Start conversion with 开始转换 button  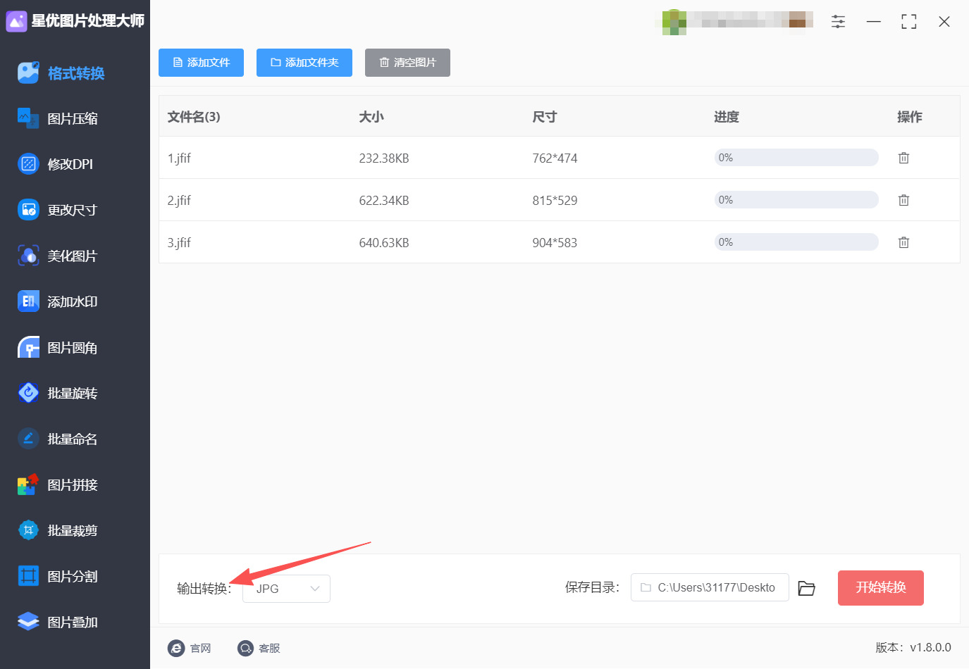[x=881, y=588]
